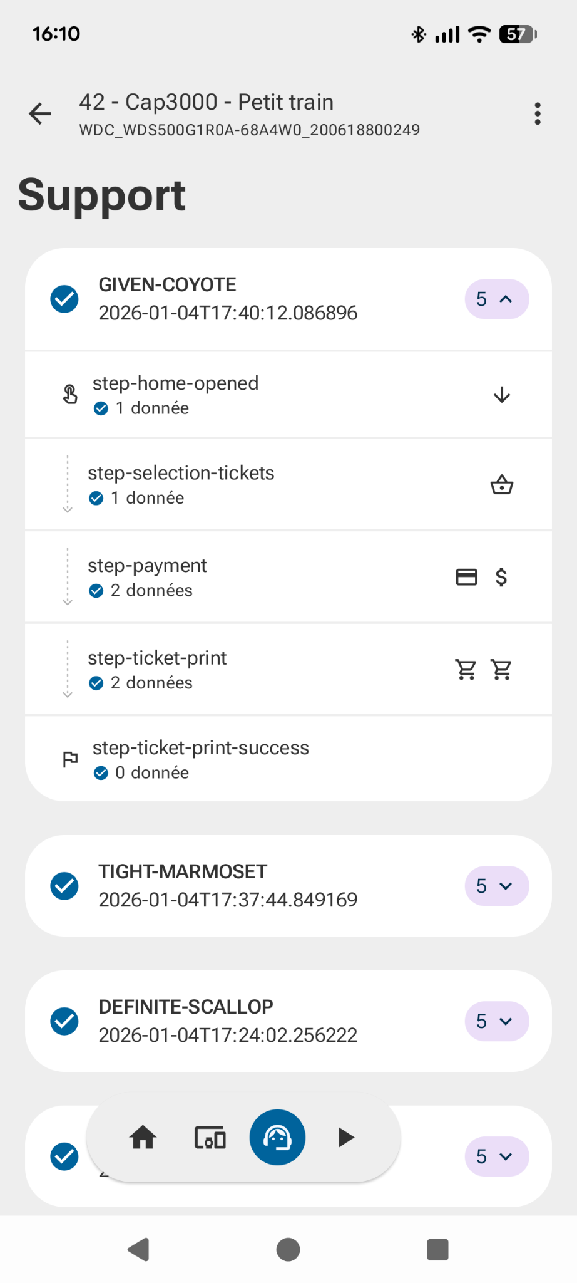Click the flag icon on step-ticket-print-success
Screen dimensions: 577x1283
(70, 759)
